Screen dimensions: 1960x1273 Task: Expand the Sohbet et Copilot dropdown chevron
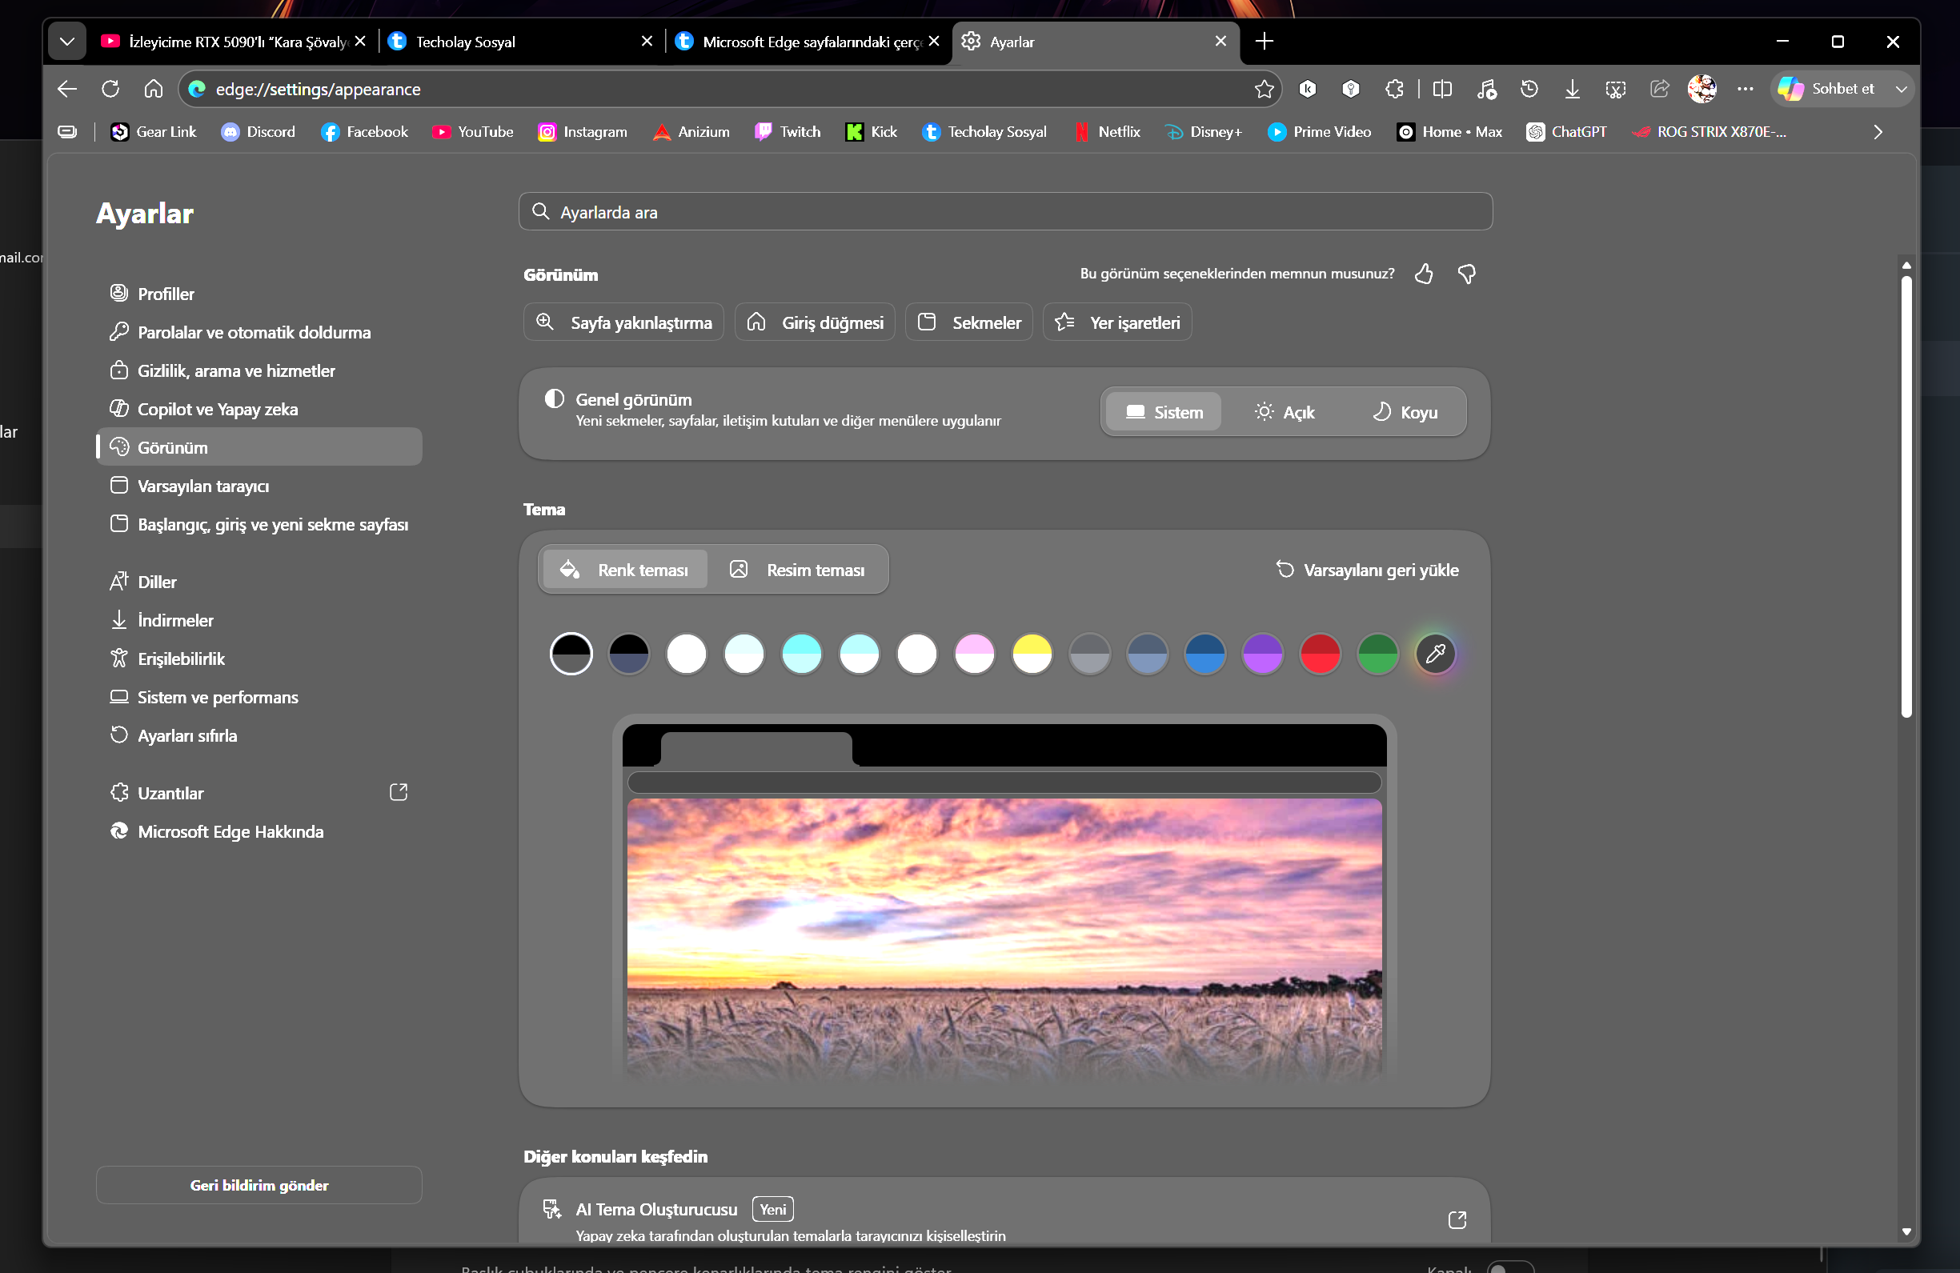[1901, 89]
